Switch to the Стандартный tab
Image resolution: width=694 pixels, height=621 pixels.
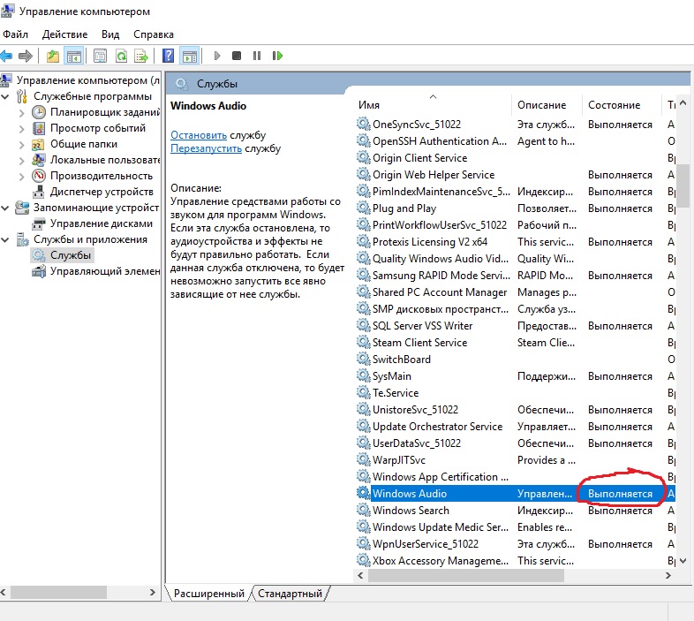(x=290, y=594)
